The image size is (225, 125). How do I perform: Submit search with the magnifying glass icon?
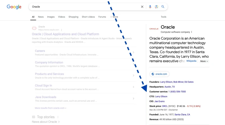[163, 7]
